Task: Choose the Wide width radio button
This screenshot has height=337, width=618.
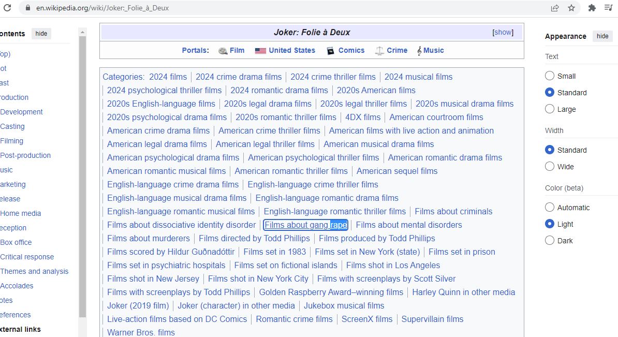Action: tap(550, 167)
